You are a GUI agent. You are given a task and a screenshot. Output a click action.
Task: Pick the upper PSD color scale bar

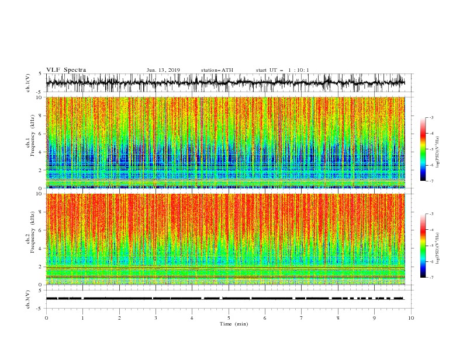coord(423,149)
